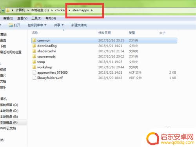The image size is (196, 147).
Task: Click the 打开 toolbar icon
Action: [x=11, y=25]
